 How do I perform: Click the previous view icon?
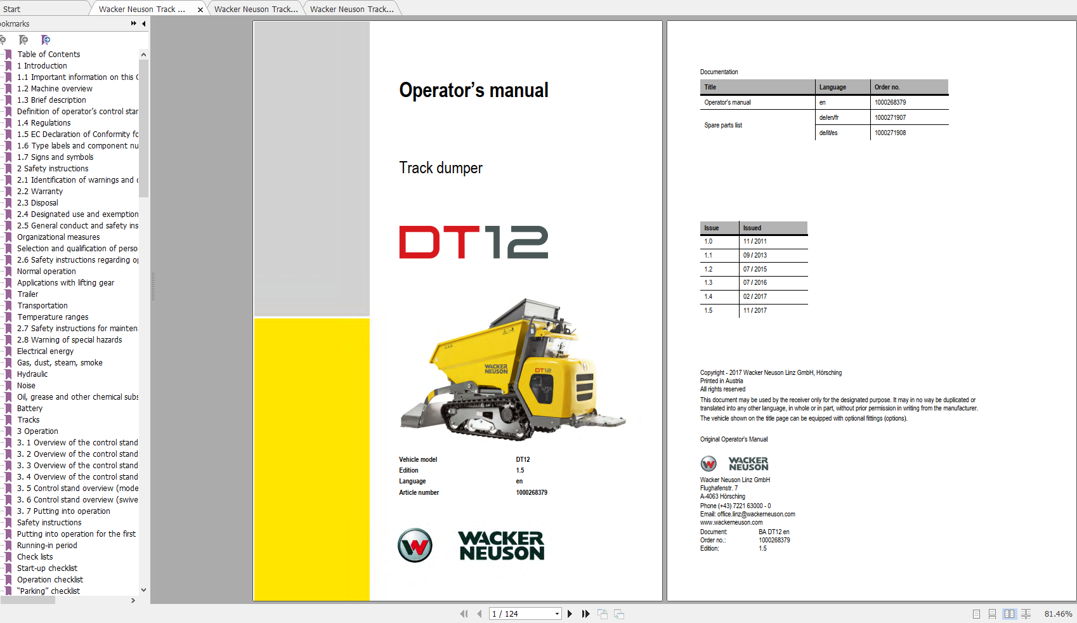tap(603, 613)
